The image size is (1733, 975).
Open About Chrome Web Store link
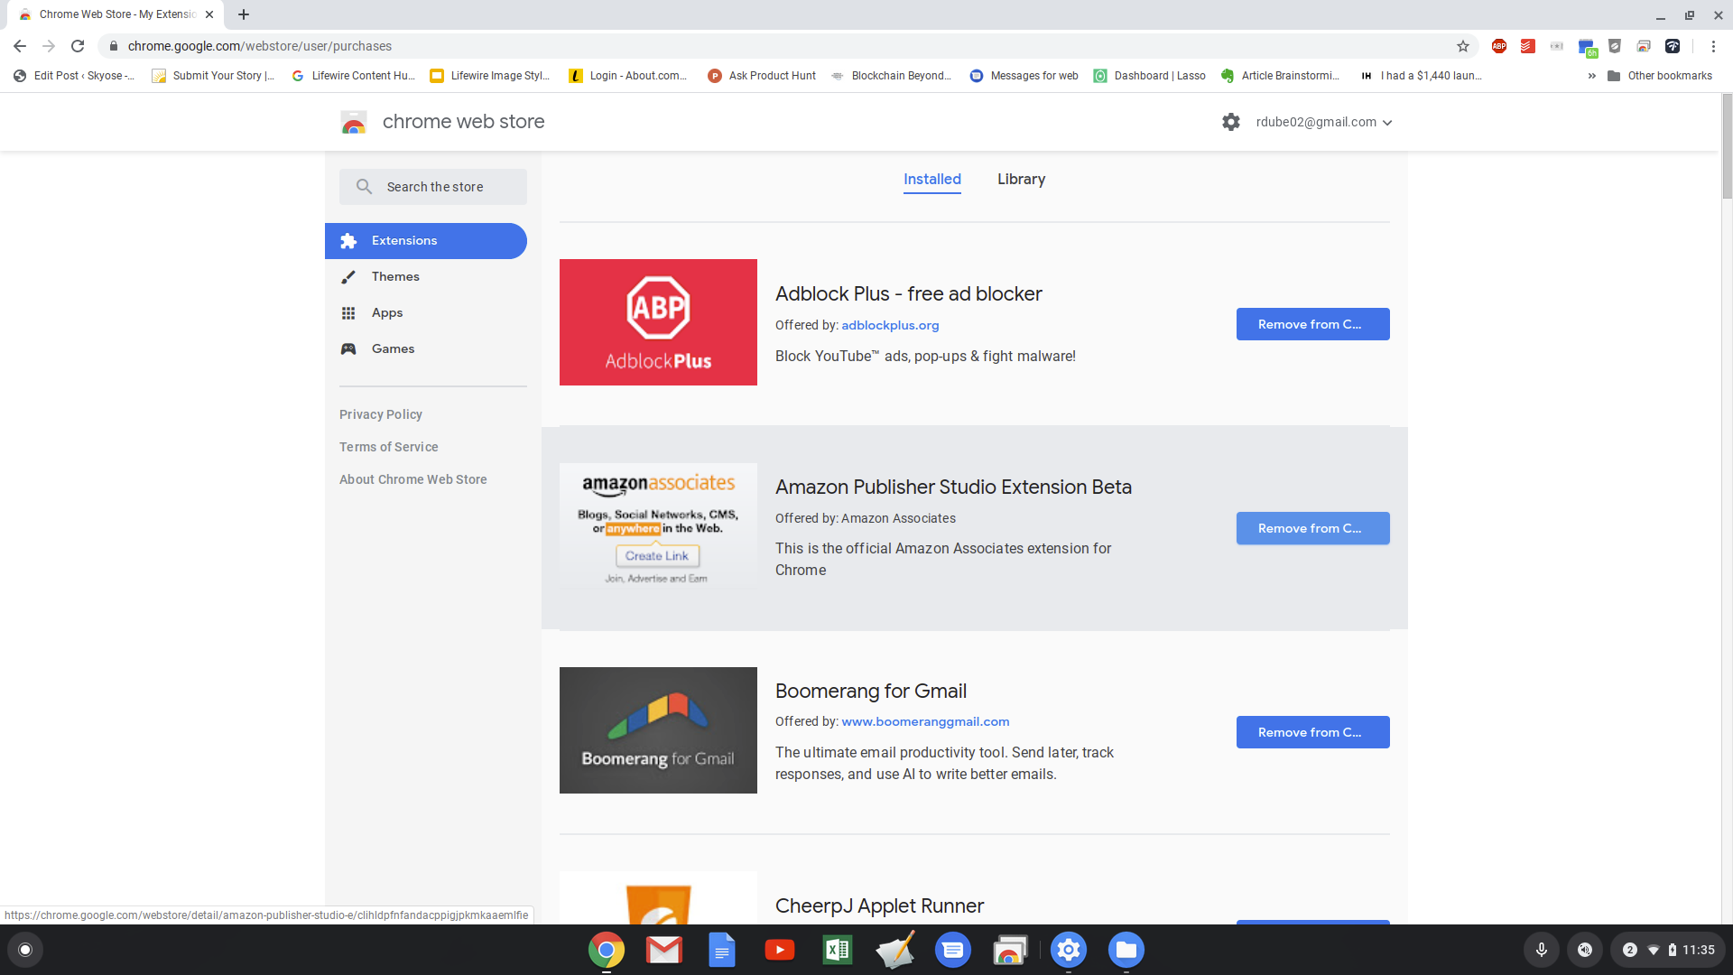(x=413, y=479)
